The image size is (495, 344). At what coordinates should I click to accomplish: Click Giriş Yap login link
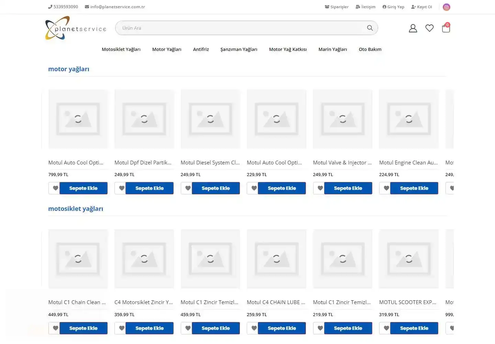tap(393, 7)
